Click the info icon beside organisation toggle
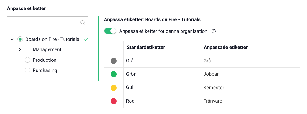Viewport: 307px width, 114px height. (x=214, y=31)
